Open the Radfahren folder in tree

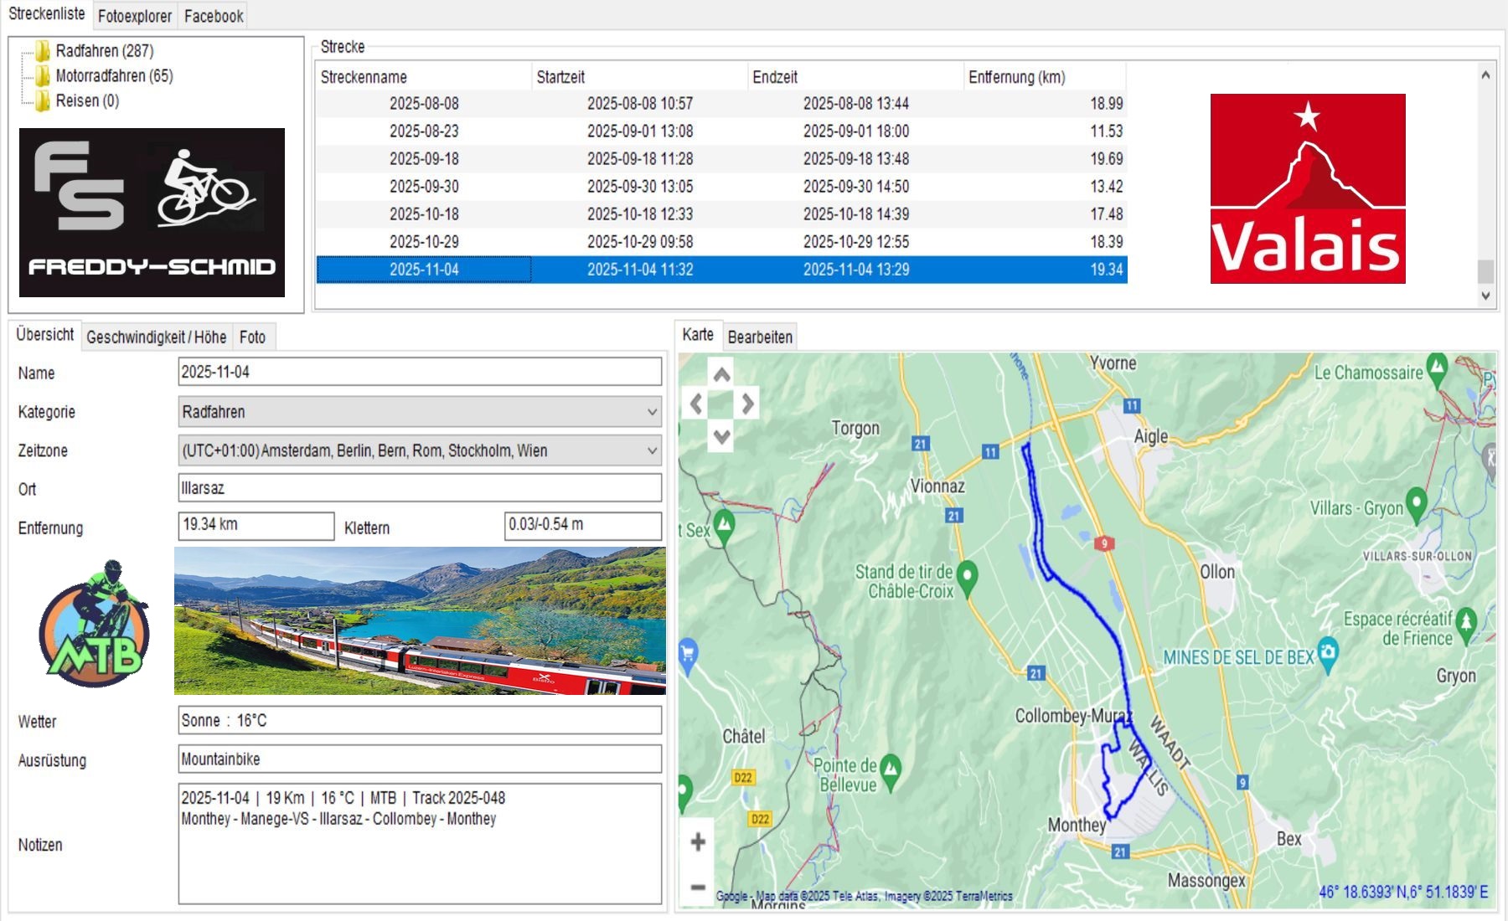pyautogui.click(x=103, y=51)
